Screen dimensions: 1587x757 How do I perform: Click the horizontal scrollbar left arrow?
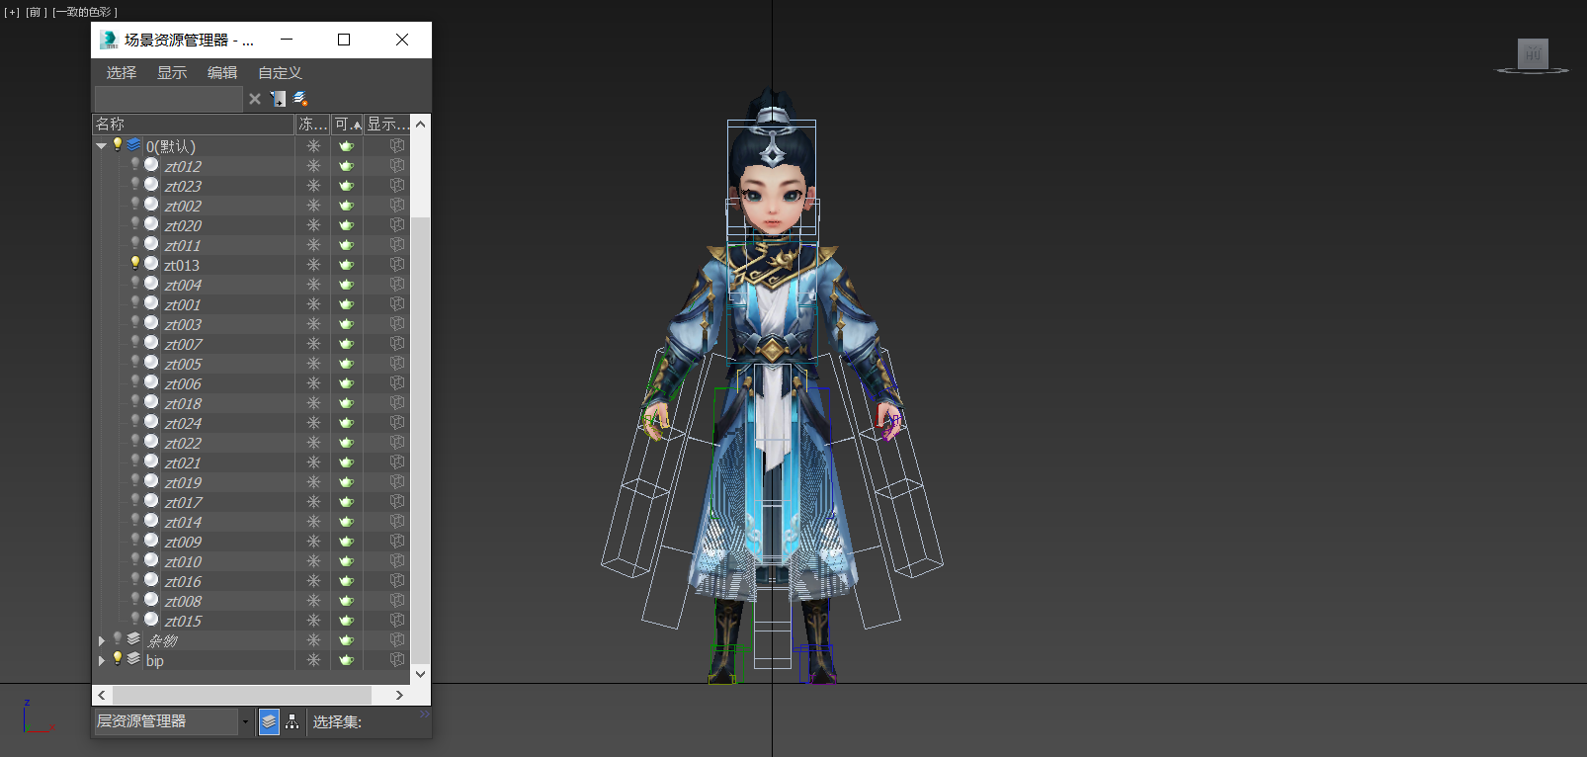coord(102,695)
